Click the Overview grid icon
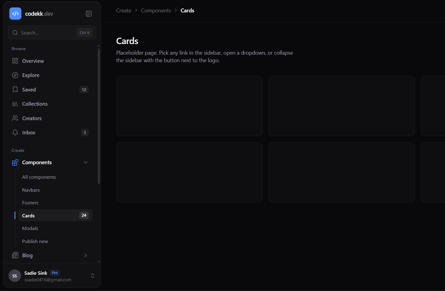 click(15, 61)
